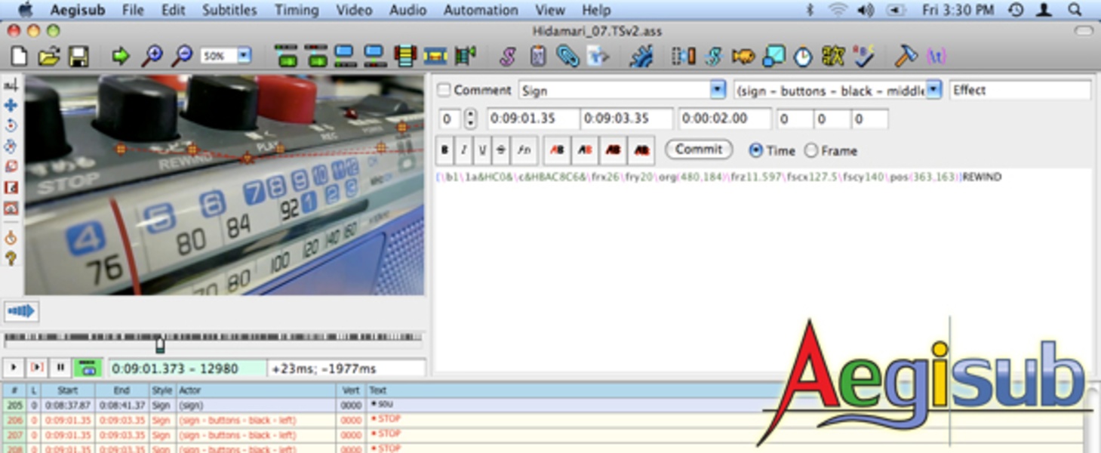Open the Automation menu
This screenshot has width=1101, height=453.
[481, 10]
